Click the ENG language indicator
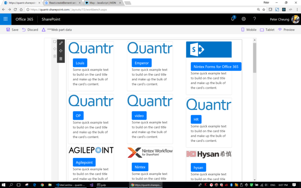The width and height of the screenshot is (301, 188). tap(273, 185)
